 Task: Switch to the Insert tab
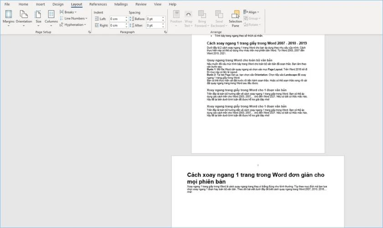pyautogui.click(x=40, y=4)
